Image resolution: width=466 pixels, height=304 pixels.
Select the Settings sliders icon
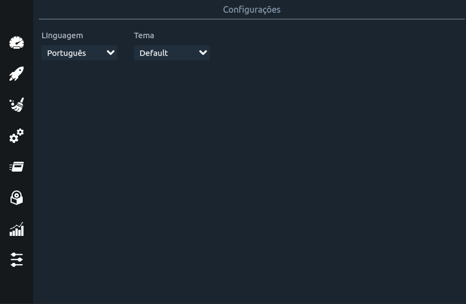click(x=17, y=260)
